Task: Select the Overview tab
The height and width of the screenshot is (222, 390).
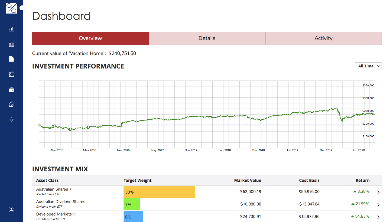Action: coord(90,38)
